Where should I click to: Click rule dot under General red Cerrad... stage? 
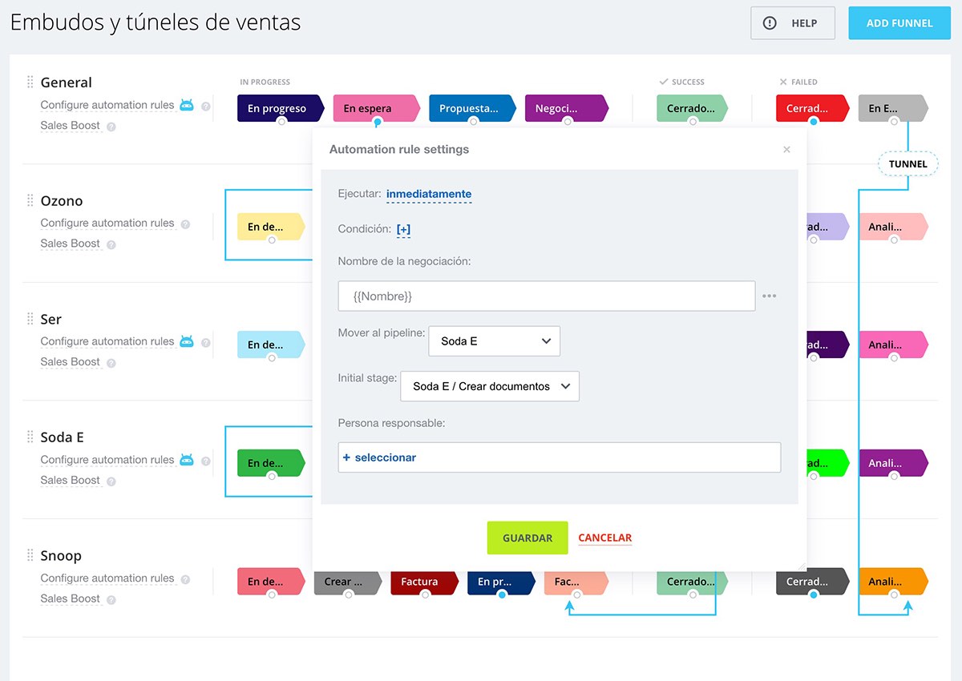point(813,122)
